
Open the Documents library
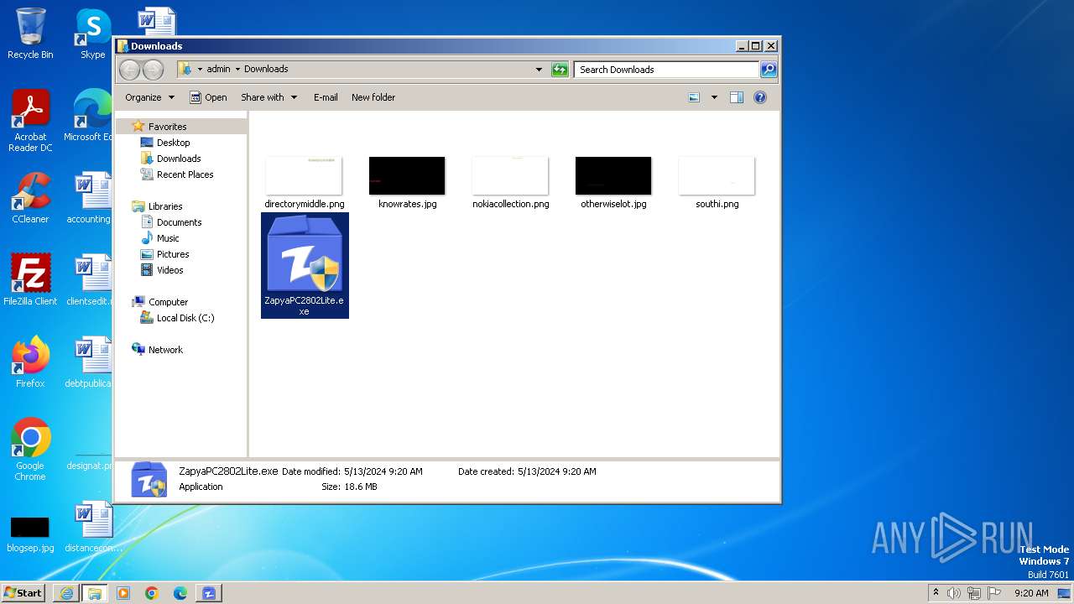click(179, 222)
